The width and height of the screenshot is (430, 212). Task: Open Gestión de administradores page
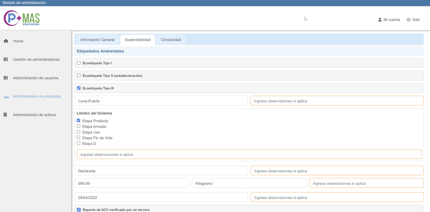click(36, 60)
